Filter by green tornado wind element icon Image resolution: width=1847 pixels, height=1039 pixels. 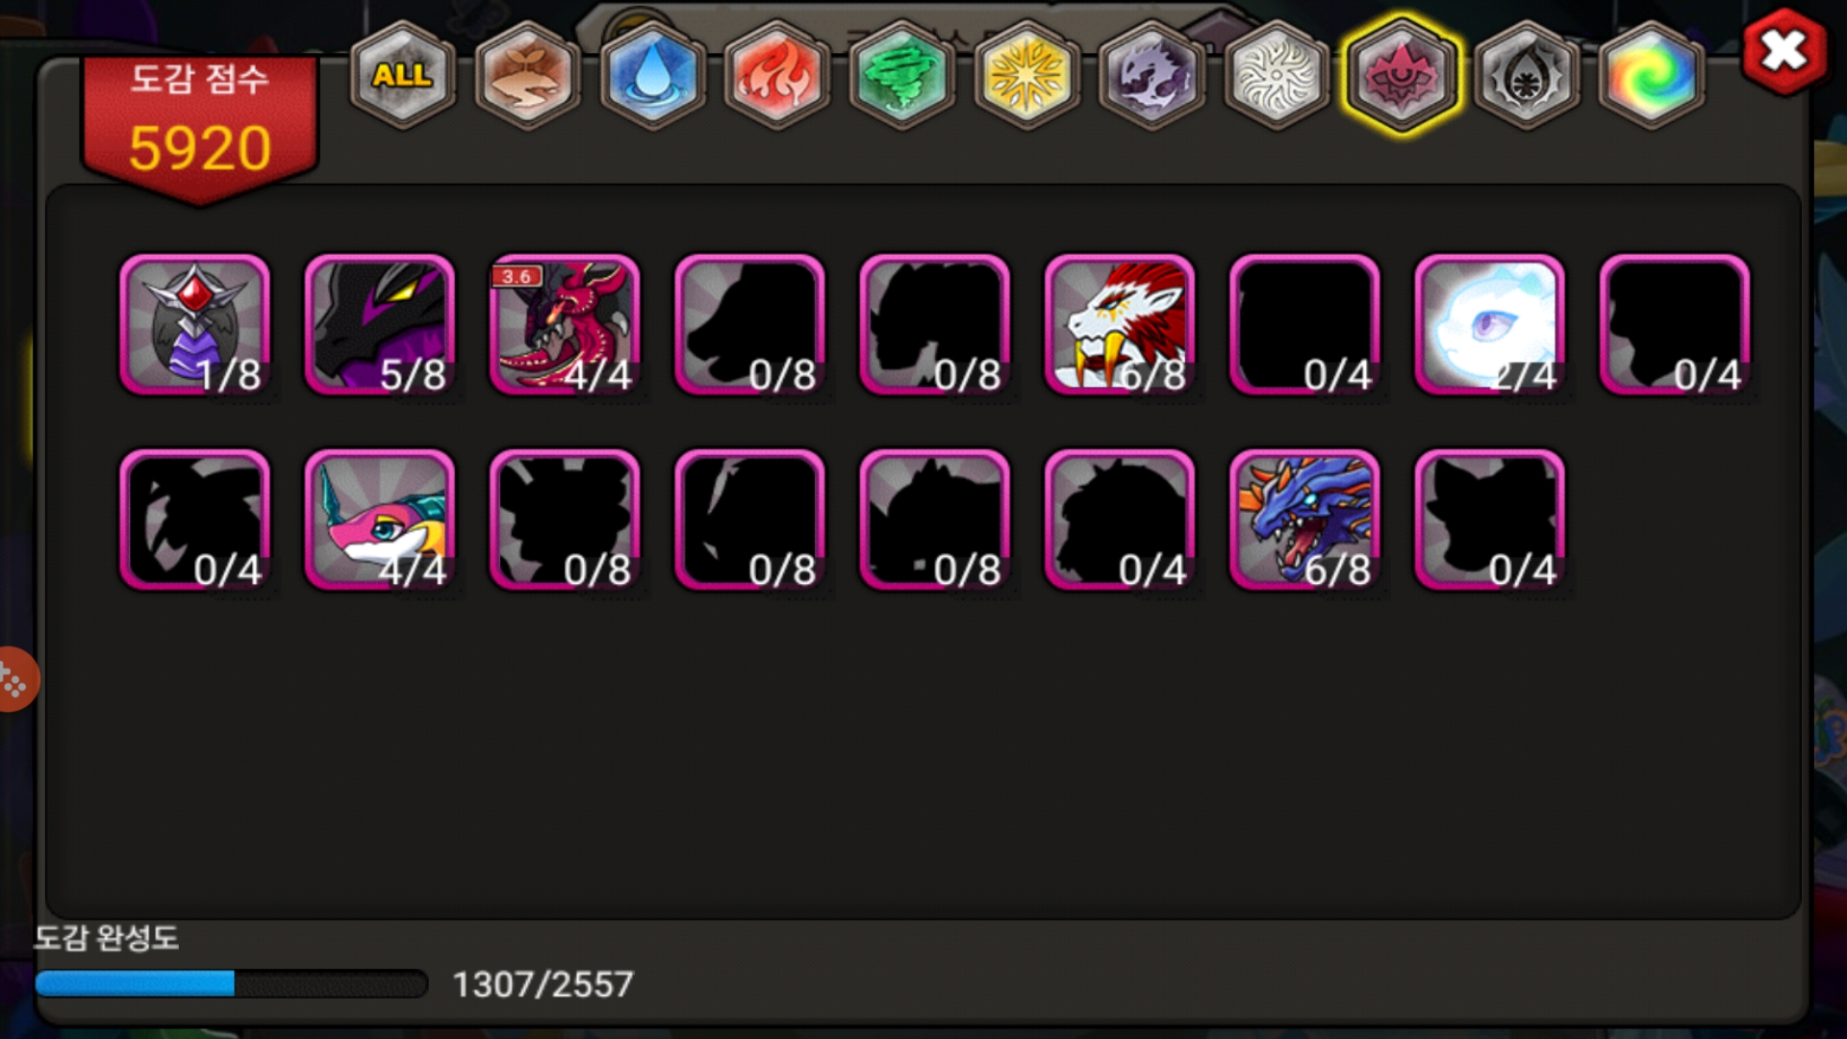[901, 75]
